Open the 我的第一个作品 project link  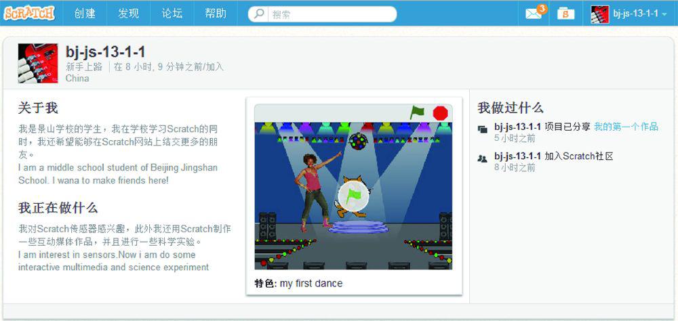(x=626, y=127)
